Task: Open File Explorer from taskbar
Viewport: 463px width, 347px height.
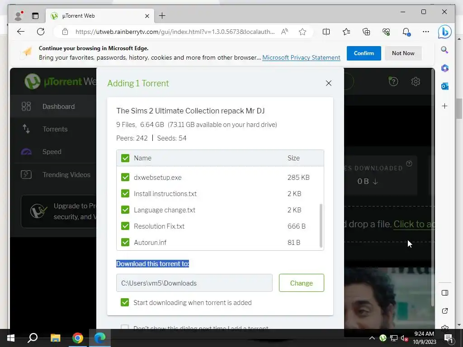Action: 55,338
